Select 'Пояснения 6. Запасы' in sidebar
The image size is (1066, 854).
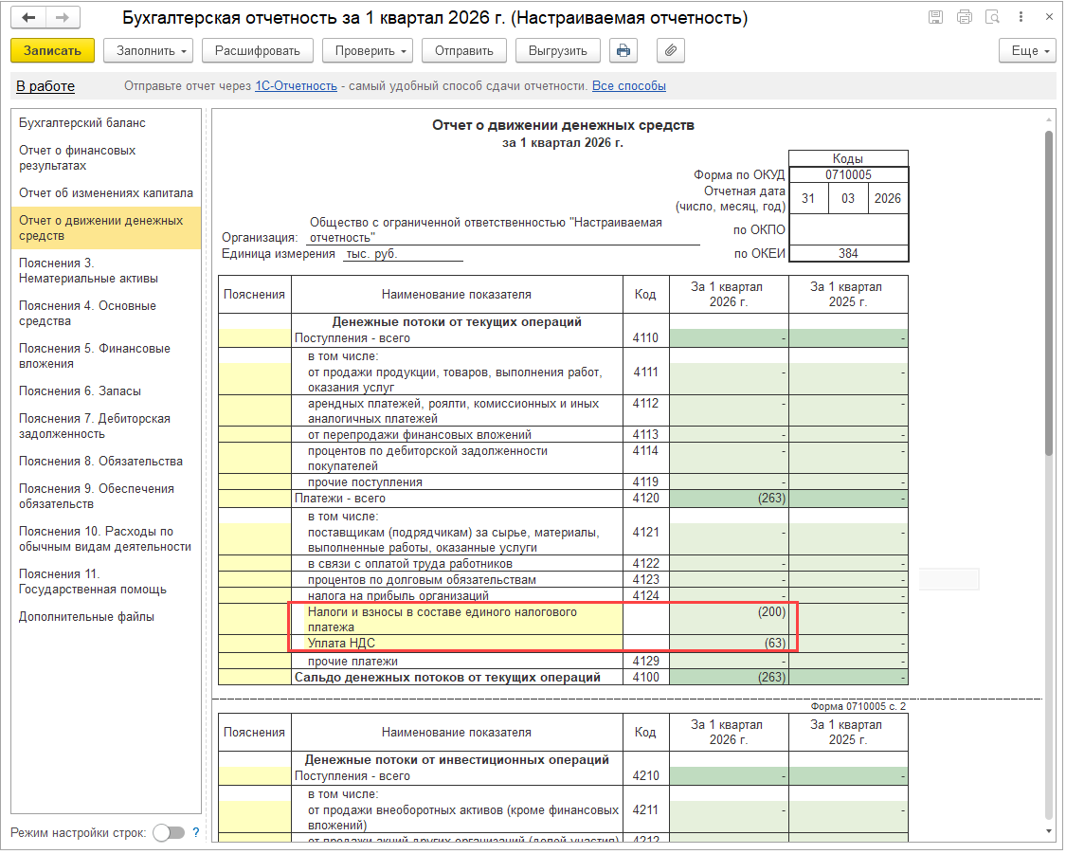pyautogui.click(x=80, y=391)
